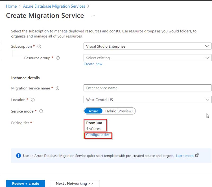Image resolution: width=212 pixels, height=187 pixels.
Task: Click the info icon in the quick start banner
Action: (x=19, y=156)
